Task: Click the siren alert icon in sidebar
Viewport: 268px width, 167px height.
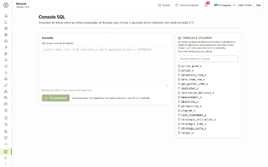Action: (x=6, y=110)
